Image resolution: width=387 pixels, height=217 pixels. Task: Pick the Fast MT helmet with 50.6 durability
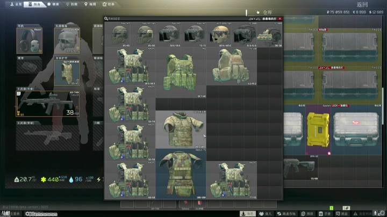tap(168, 34)
